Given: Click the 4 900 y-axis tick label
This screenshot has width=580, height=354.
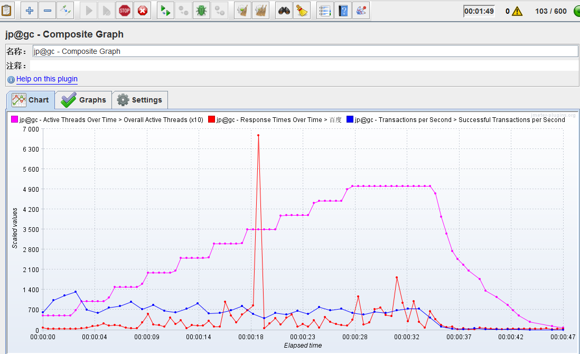Looking at the screenshot, I should pyautogui.click(x=31, y=189).
